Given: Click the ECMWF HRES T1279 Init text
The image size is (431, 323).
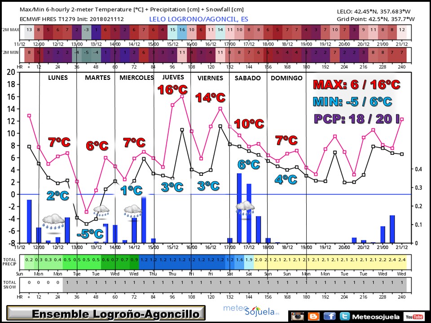Looking at the screenshot, I should 72,19.
